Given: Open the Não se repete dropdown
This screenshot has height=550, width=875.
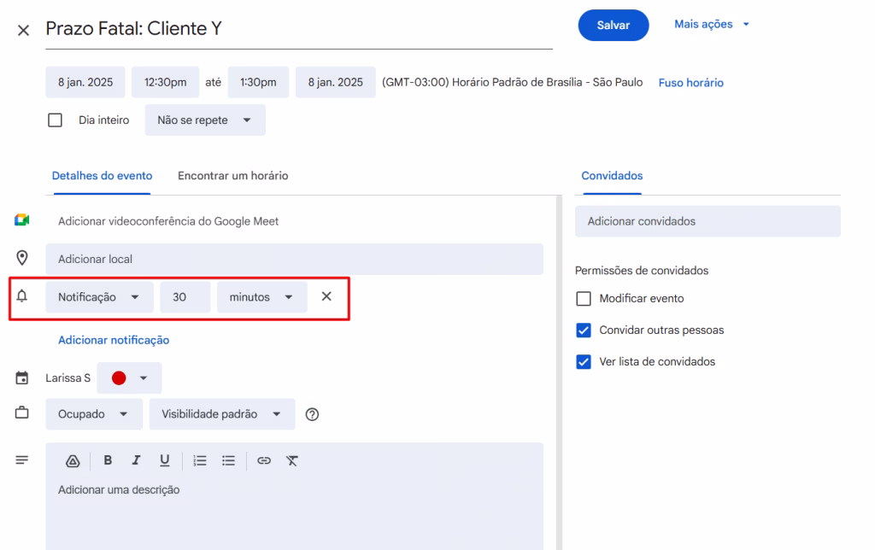Looking at the screenshot, I should [205, 120].
